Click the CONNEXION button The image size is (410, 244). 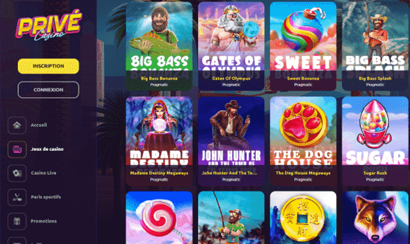(48, 90)
